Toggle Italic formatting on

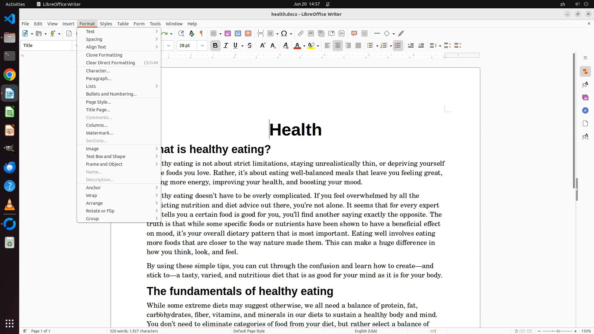226,46
